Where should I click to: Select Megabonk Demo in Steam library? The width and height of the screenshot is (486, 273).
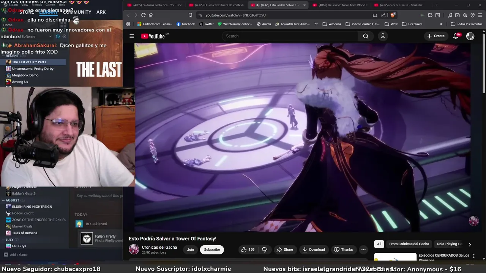25,75
